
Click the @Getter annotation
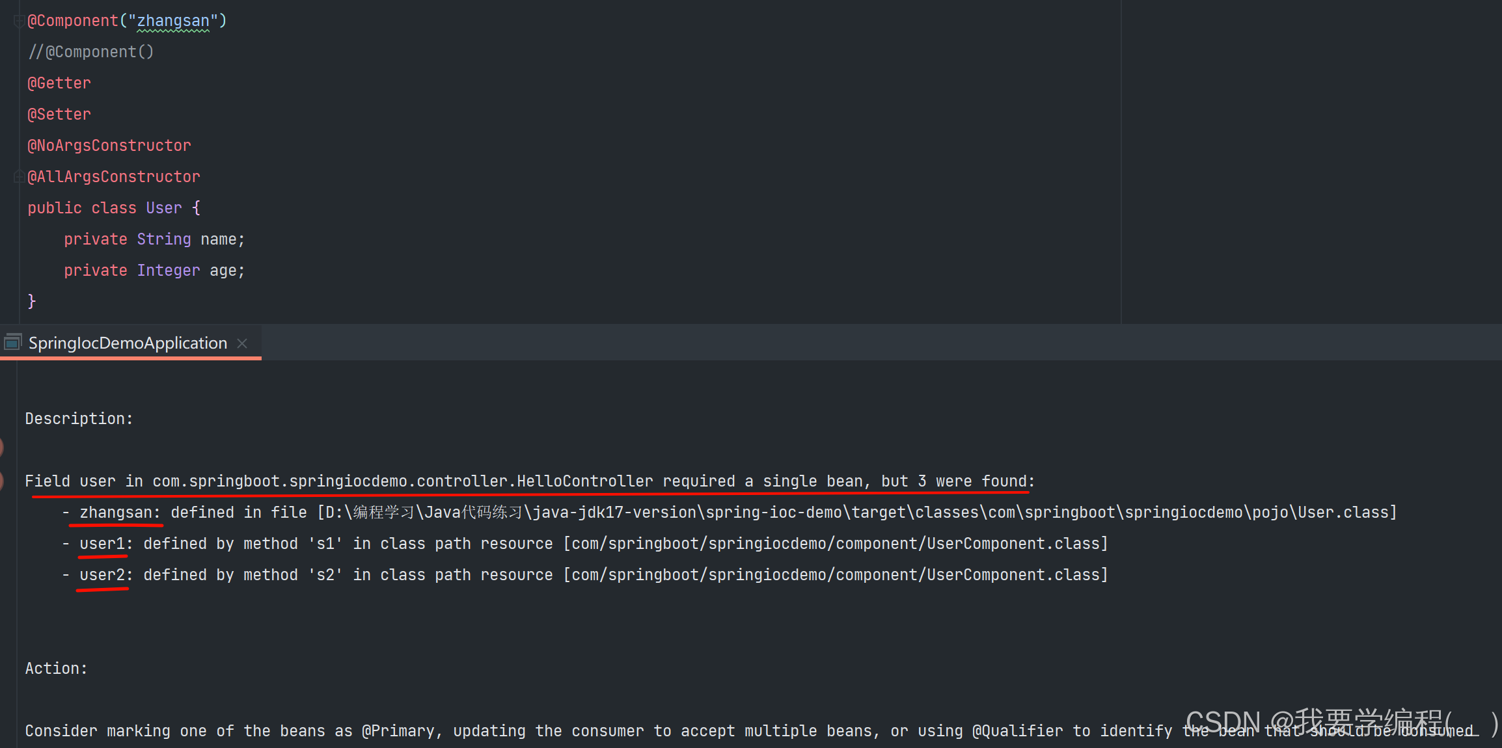click(x=59, y=83)
